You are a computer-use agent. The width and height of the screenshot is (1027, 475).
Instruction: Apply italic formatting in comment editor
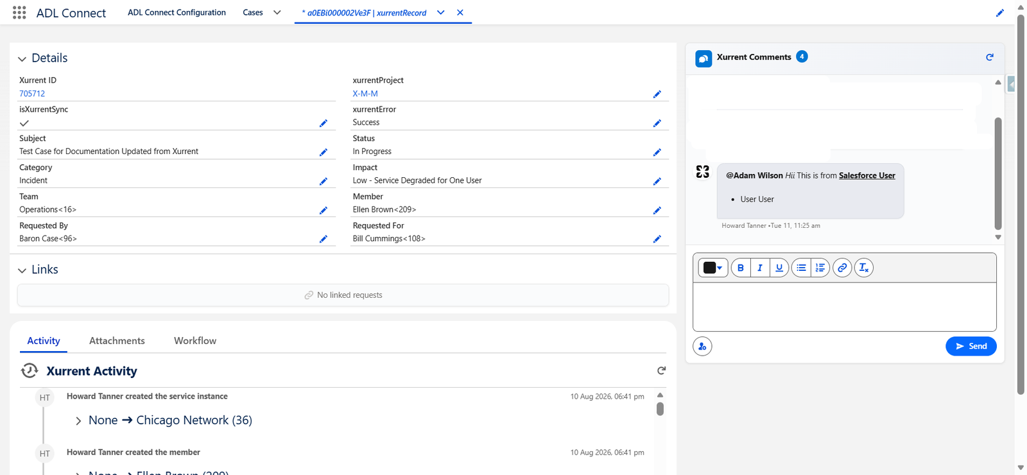pyautogui.click(x=760, y=268)
